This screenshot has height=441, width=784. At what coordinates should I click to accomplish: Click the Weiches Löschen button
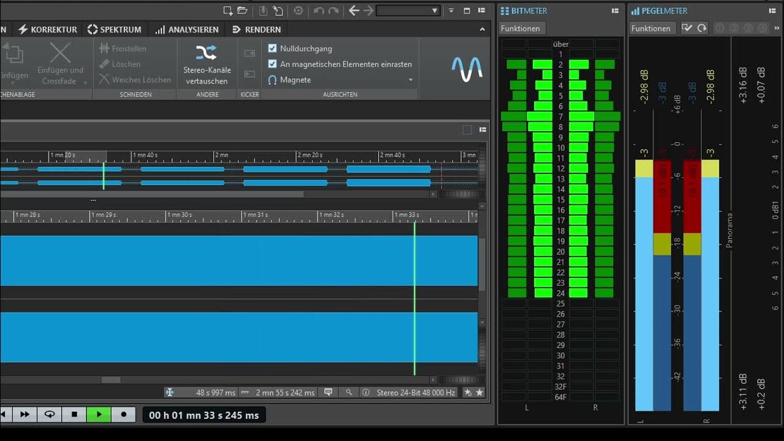[135, 80]
